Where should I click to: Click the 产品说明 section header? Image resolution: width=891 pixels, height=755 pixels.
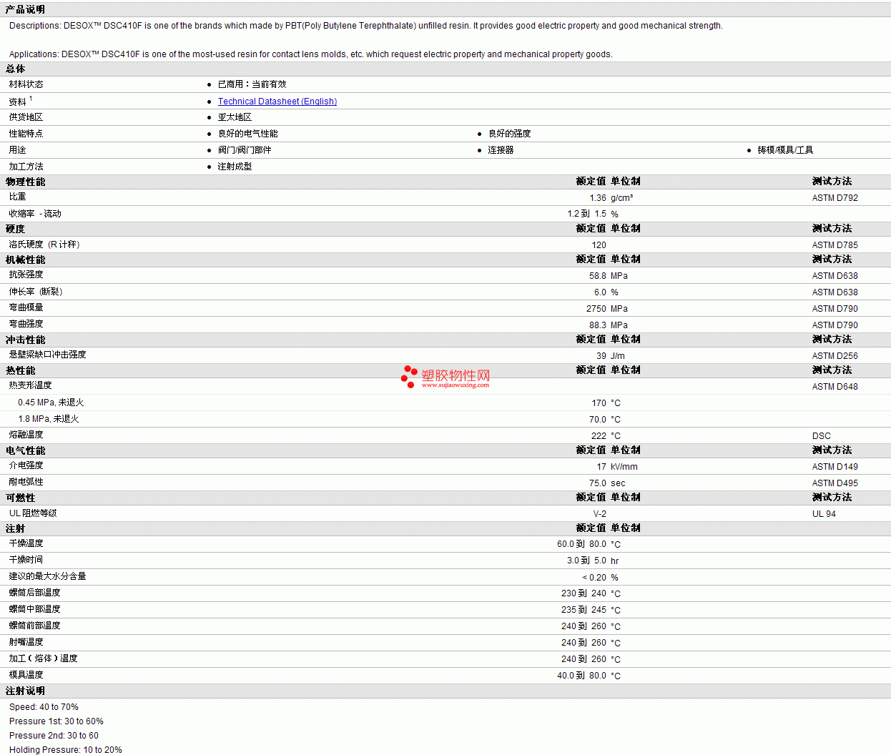25,9
